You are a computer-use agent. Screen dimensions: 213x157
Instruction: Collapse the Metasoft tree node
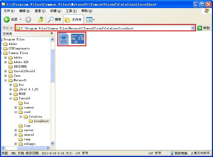6,80
